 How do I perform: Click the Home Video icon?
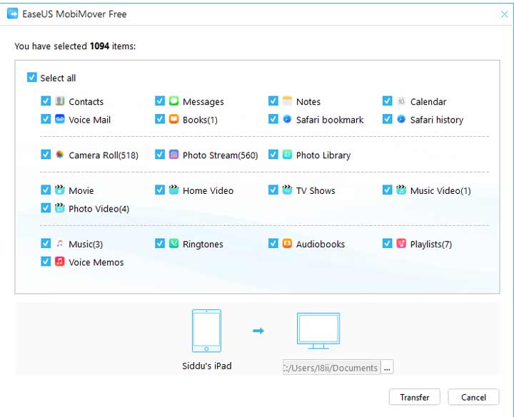pos(173,190)
